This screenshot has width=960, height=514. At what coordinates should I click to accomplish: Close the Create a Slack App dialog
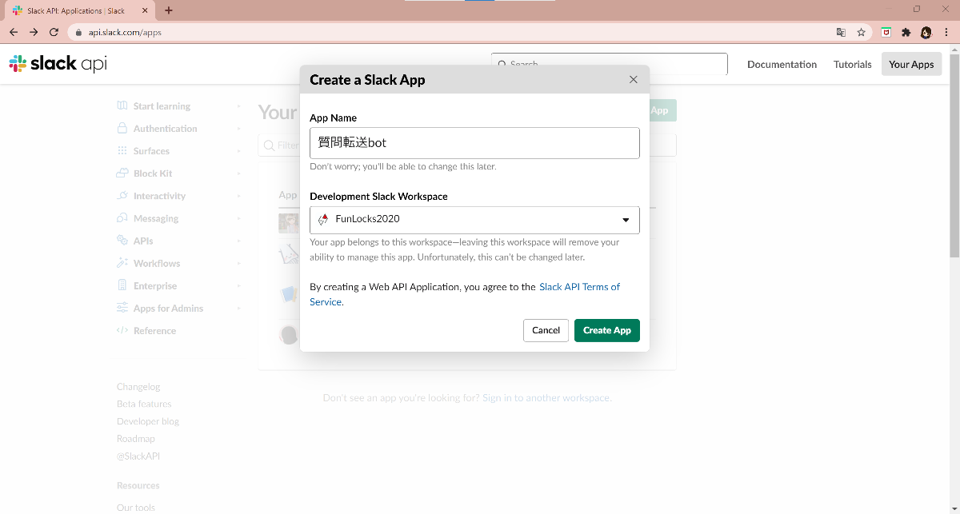click(634, 80)
